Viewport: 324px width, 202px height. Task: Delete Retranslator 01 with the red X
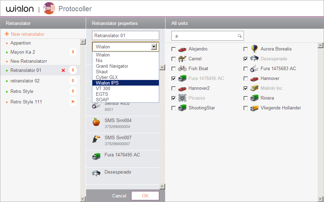click(x=63, y=70)
